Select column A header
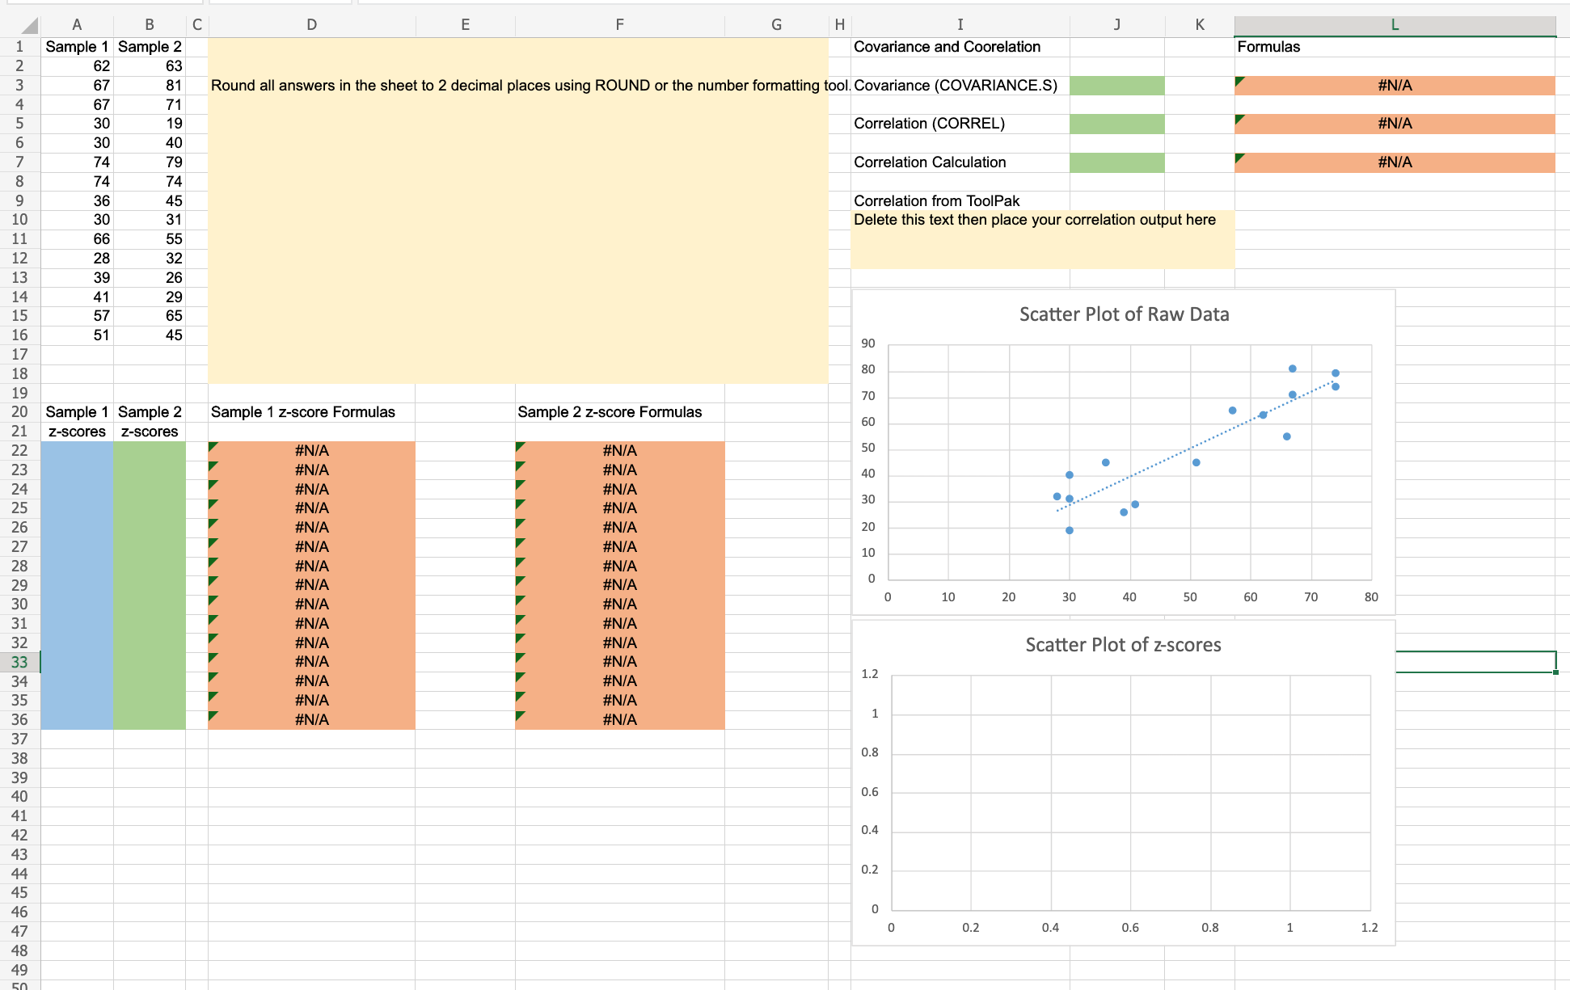The height and width of the screenshot is (990, 1570). tap(77, 25)
